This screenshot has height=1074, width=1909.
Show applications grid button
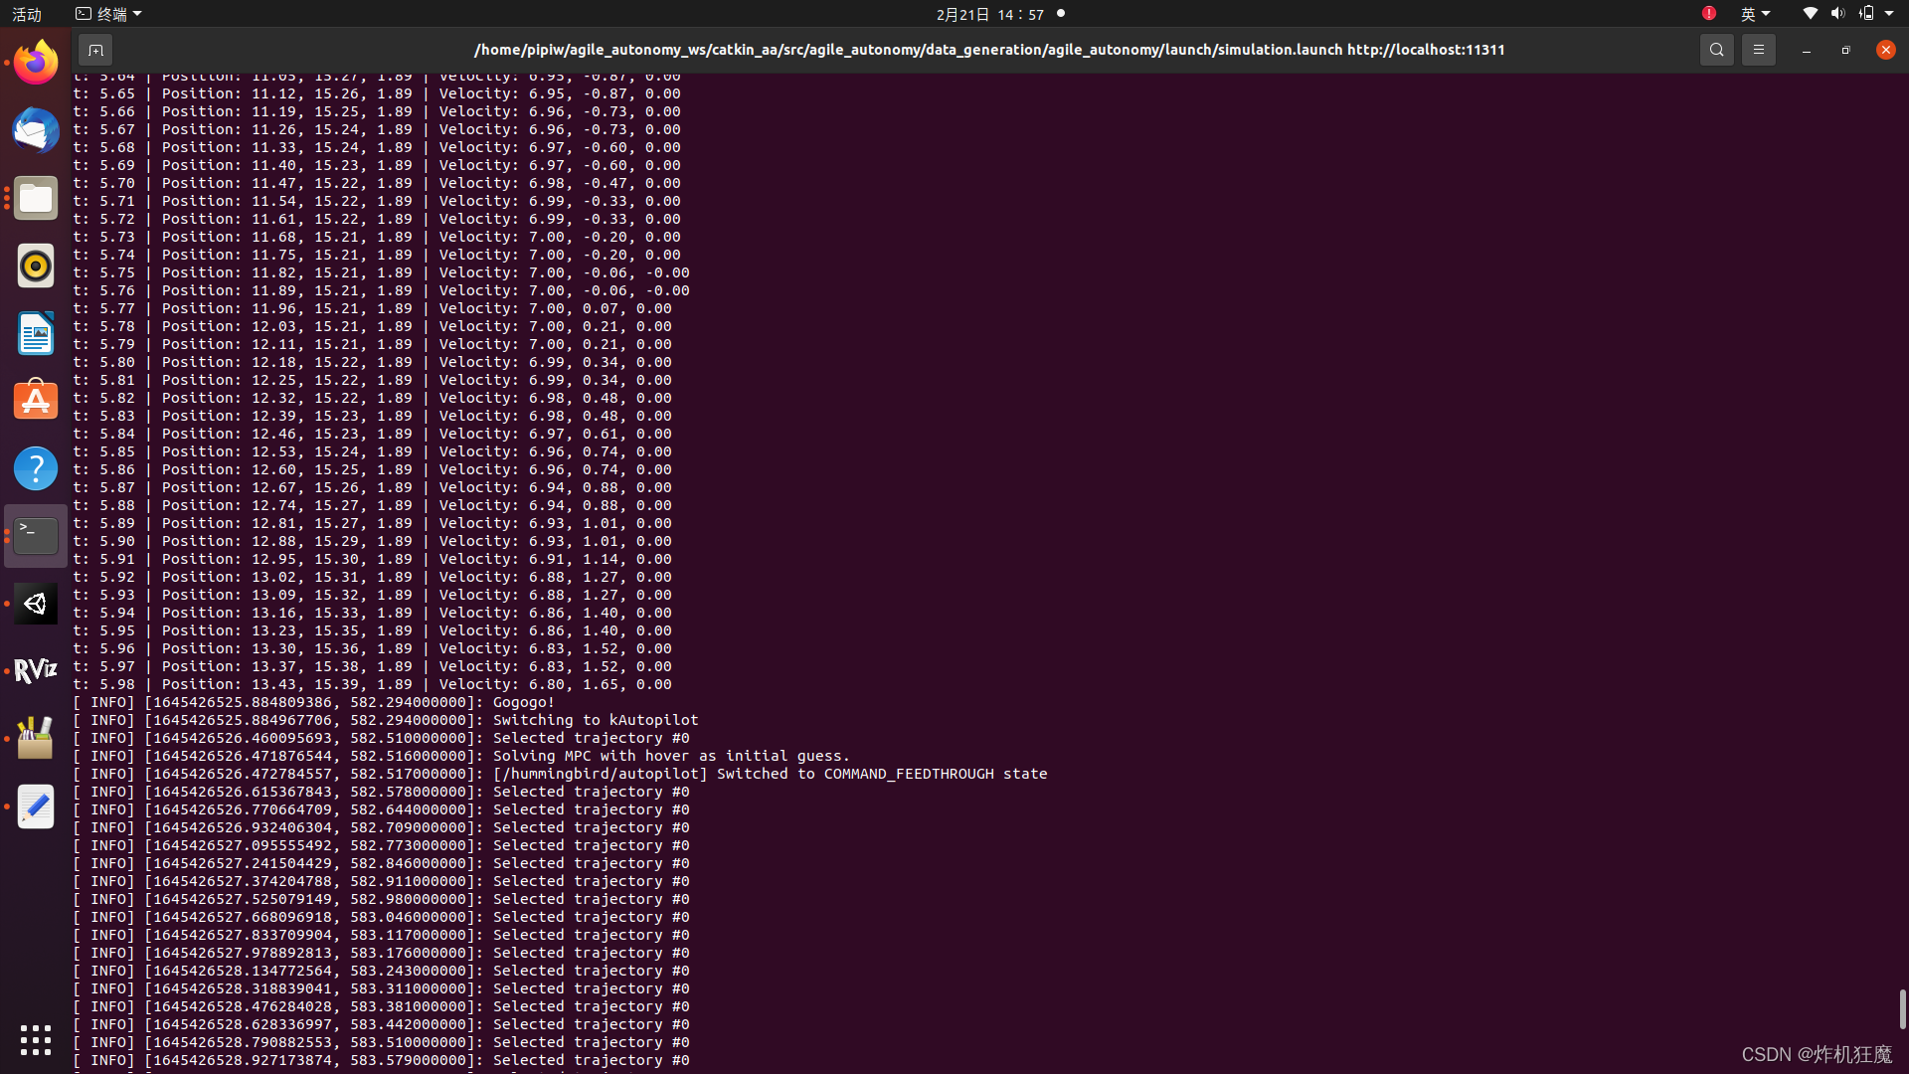tap(36, 1040)
